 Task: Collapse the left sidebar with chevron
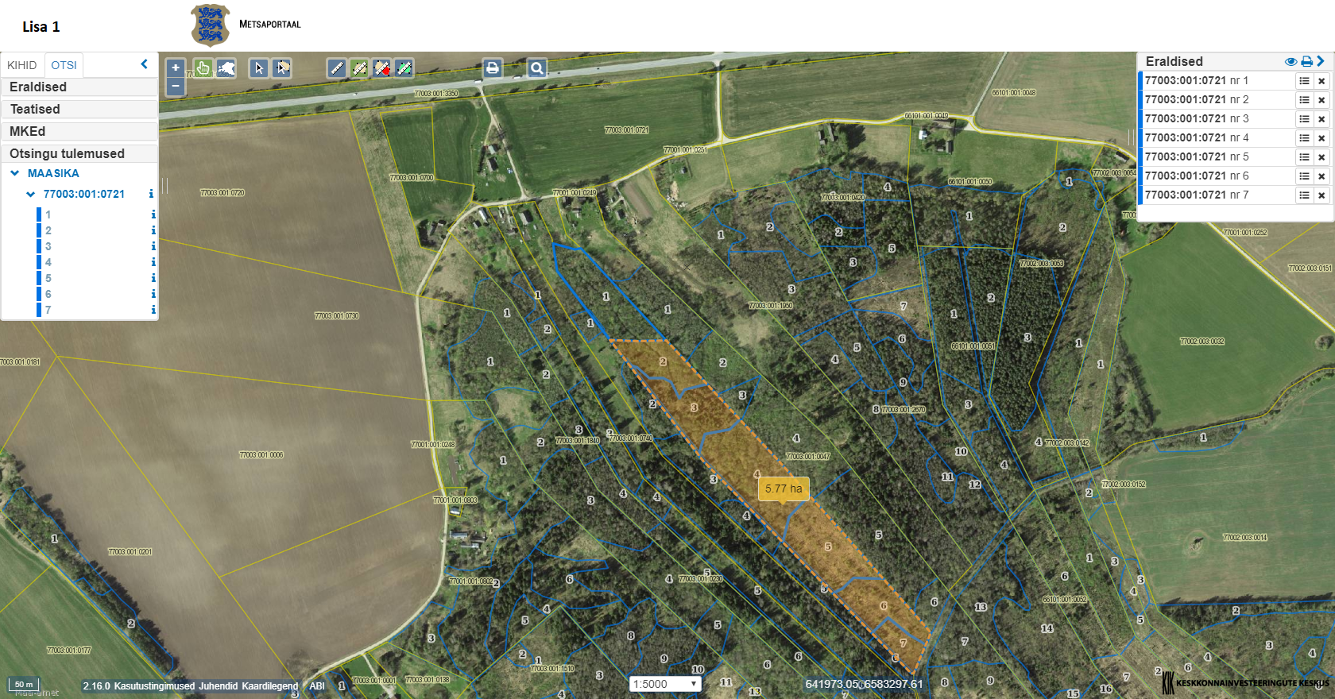click(144, 64)
